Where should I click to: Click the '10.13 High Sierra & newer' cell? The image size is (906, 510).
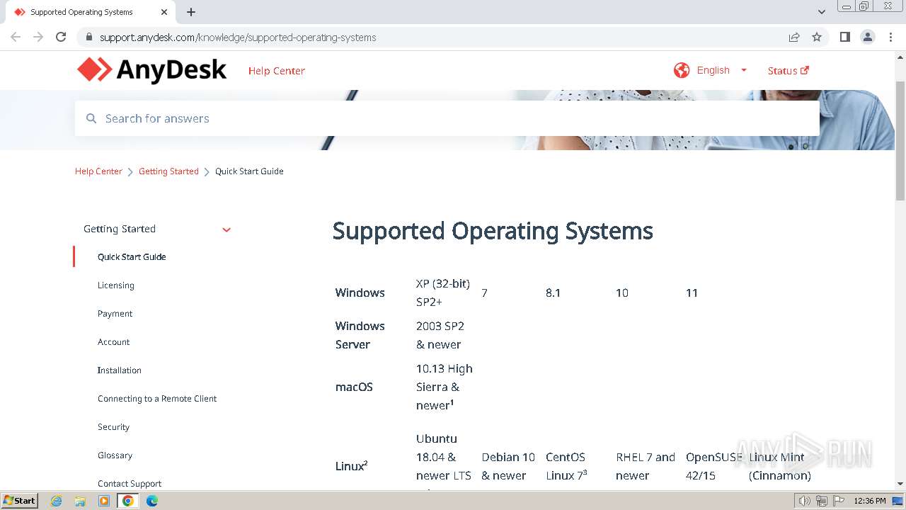[x=445, y=387]
